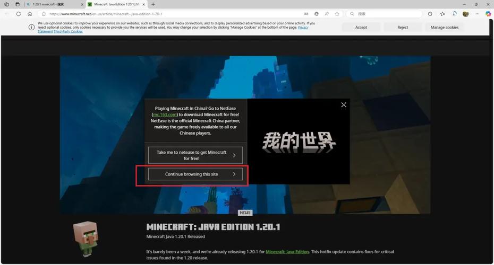
Task: Open browser settings and more menu
Action: point(477,14)
